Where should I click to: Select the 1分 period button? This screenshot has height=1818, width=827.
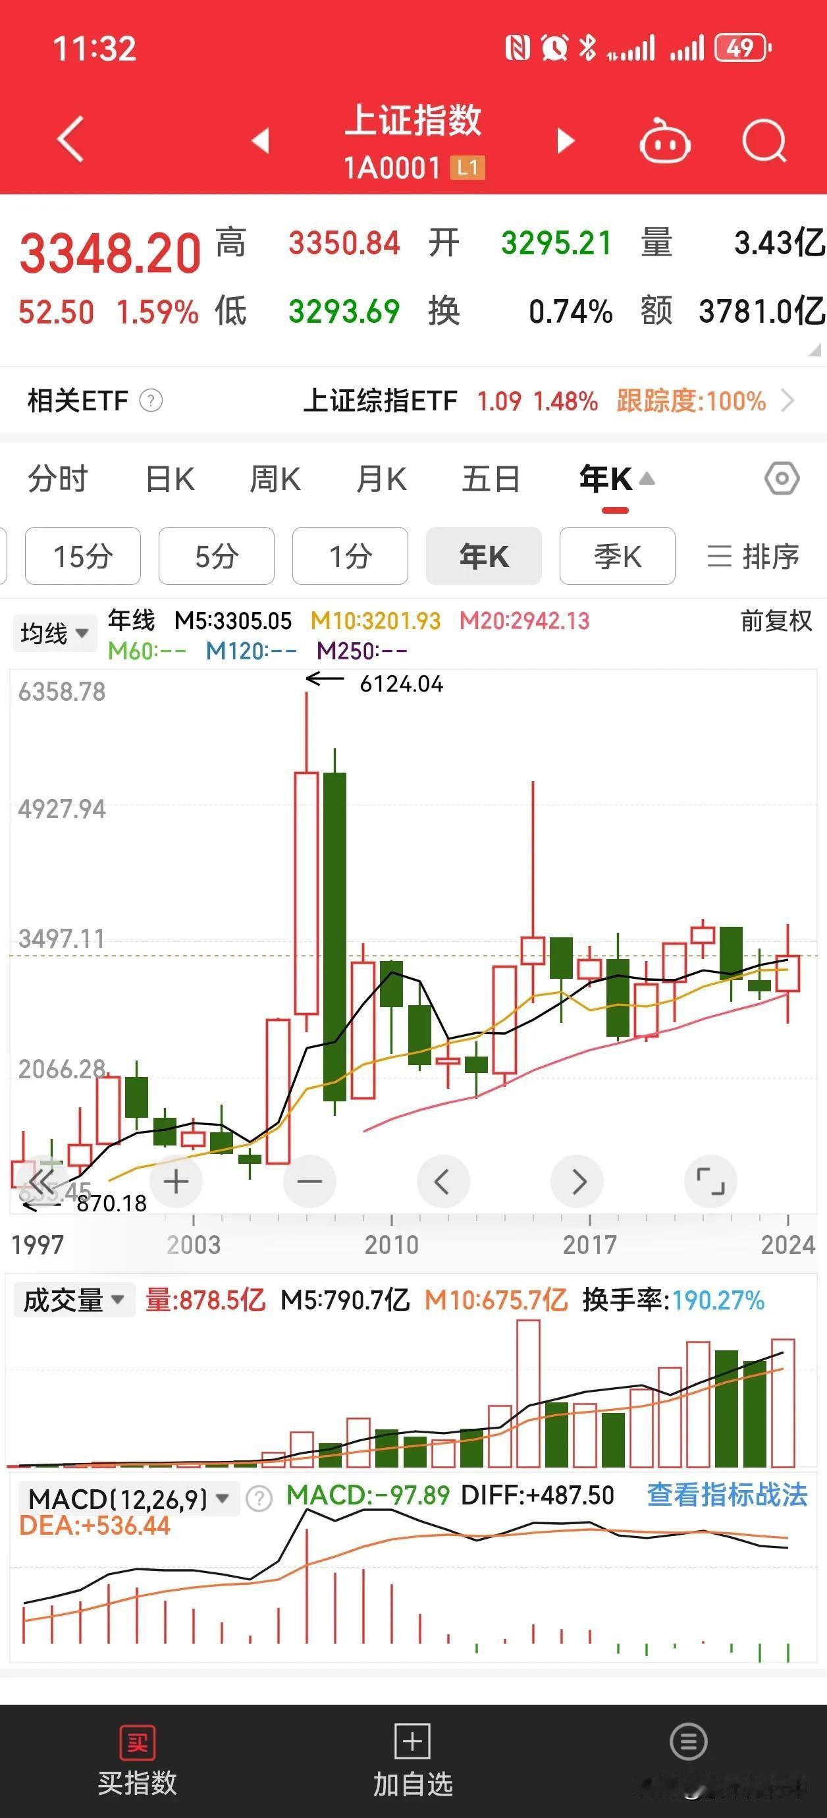click(x=351, y=556)
